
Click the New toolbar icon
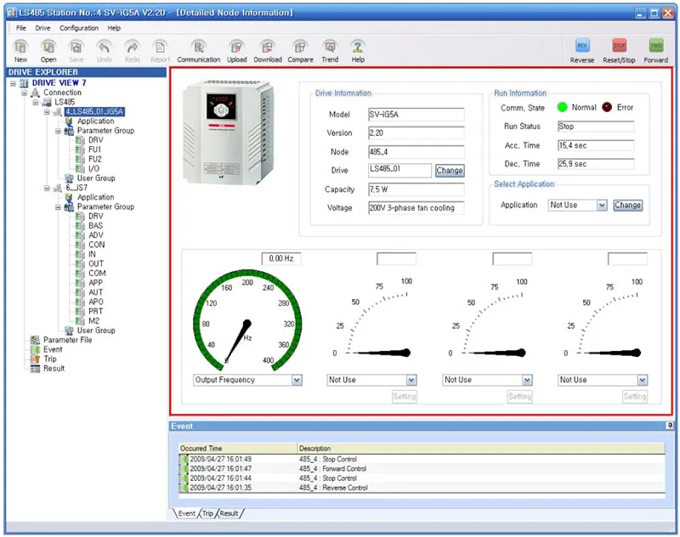(x=20, y=48)
